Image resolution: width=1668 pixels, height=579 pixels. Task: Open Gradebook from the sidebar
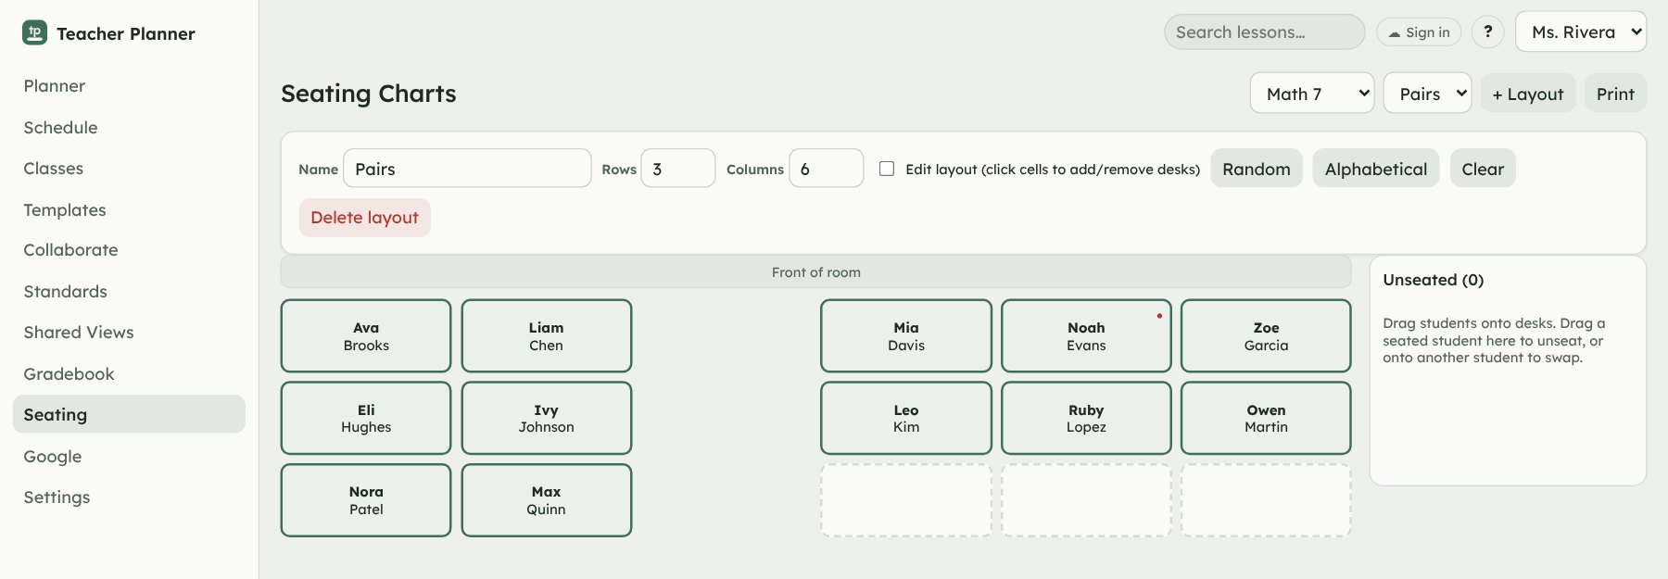(129, 374)
